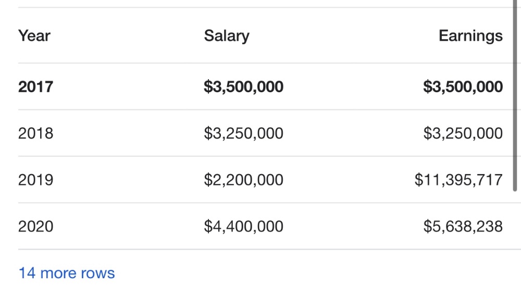This screenshot has height=297, width=521.
Task: Click the Earnings column header
Action: click(470, 36)
